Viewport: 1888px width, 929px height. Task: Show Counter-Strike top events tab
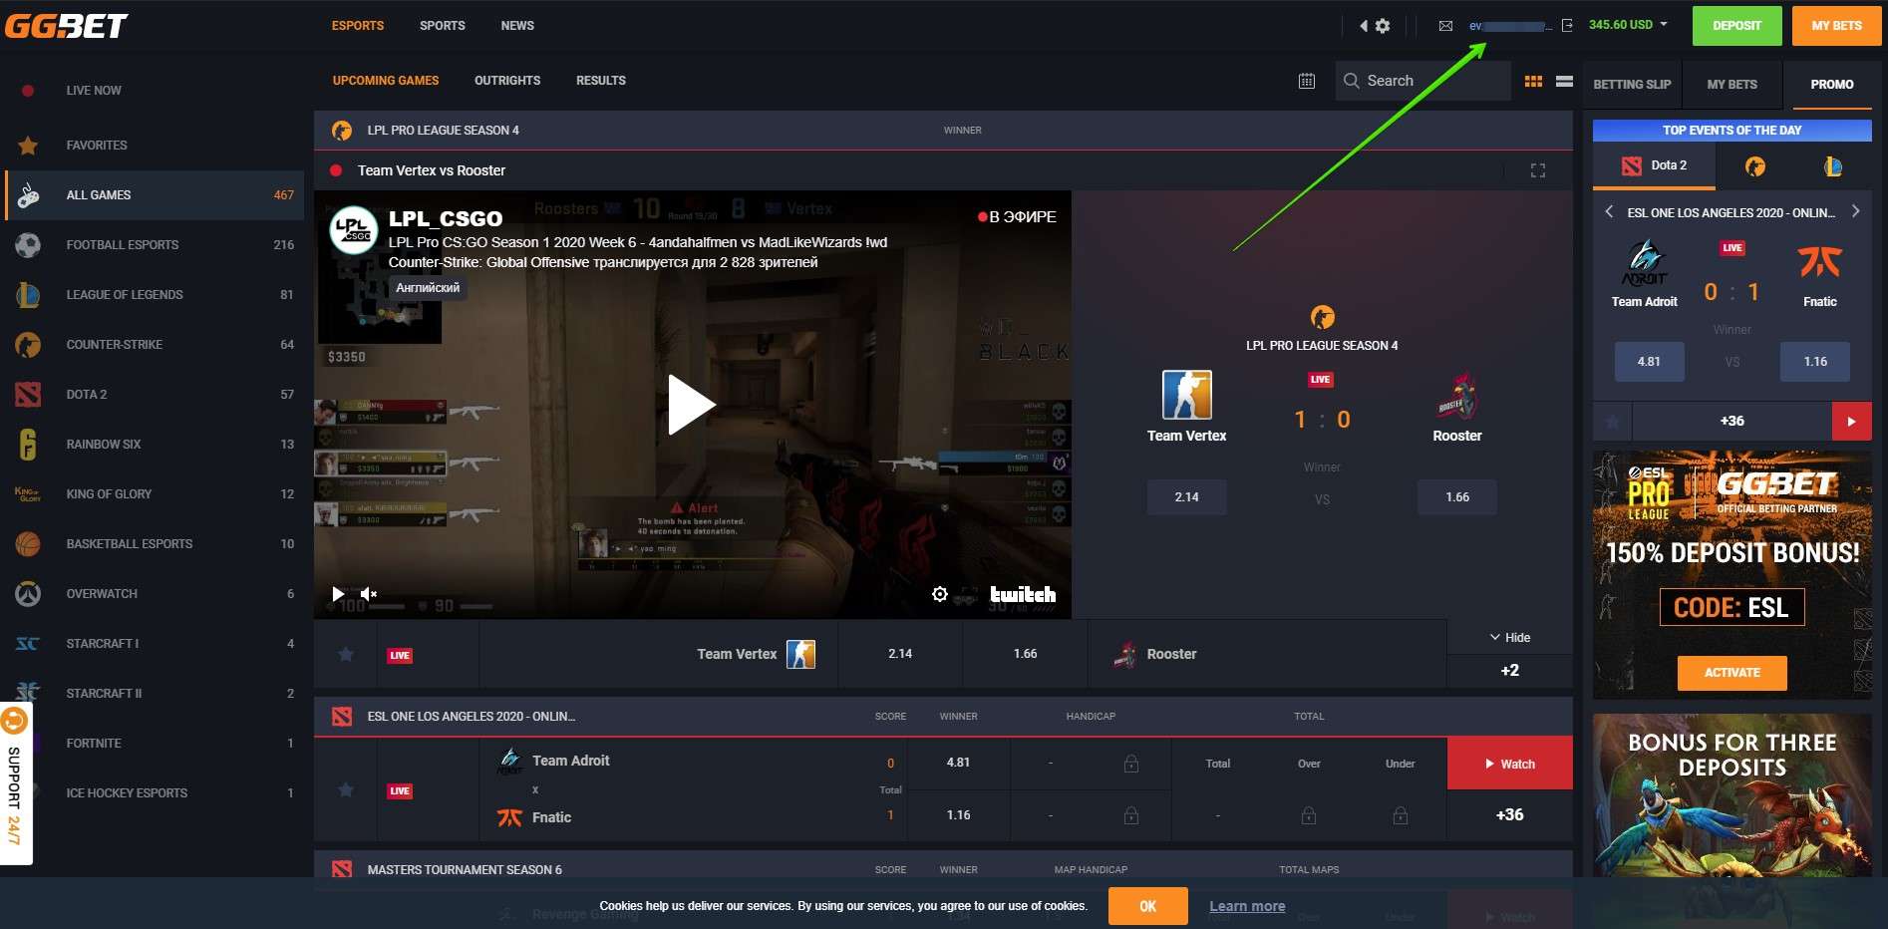[1755, 166]
